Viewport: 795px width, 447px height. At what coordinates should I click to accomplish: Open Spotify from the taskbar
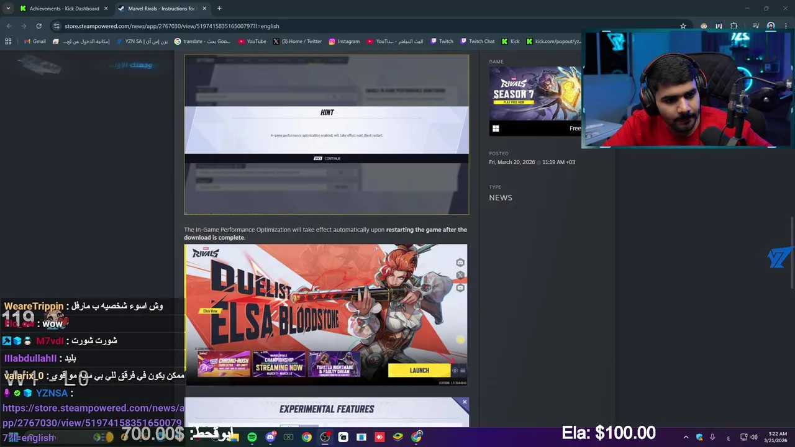click(x=252, y=437)
